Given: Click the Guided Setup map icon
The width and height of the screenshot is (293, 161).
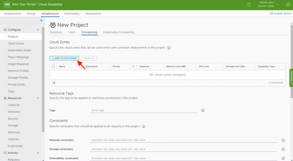Looking at the screenshot, I should [272, 14].
